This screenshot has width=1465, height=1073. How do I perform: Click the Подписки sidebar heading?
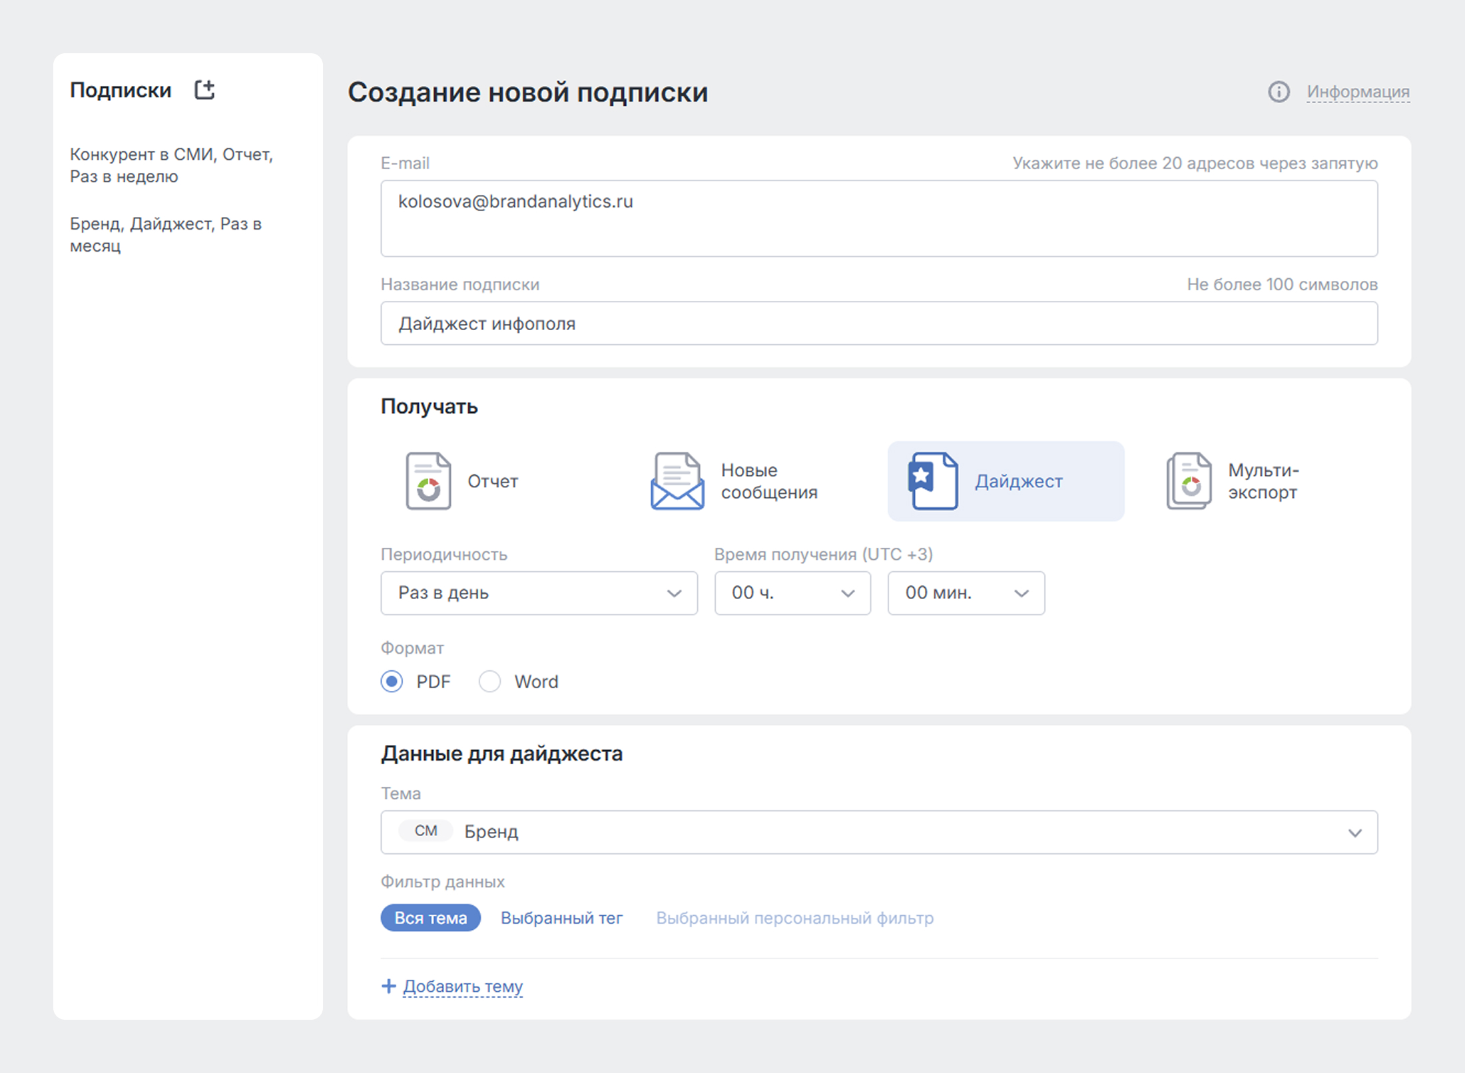pos(121,90)
